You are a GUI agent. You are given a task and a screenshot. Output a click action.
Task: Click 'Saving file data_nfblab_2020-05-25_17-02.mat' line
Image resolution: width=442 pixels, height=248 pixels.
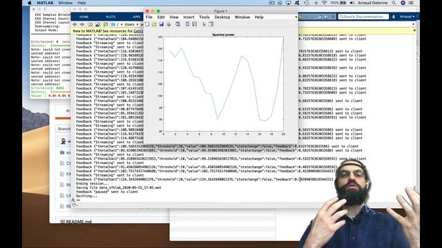[x=119, y=187]
